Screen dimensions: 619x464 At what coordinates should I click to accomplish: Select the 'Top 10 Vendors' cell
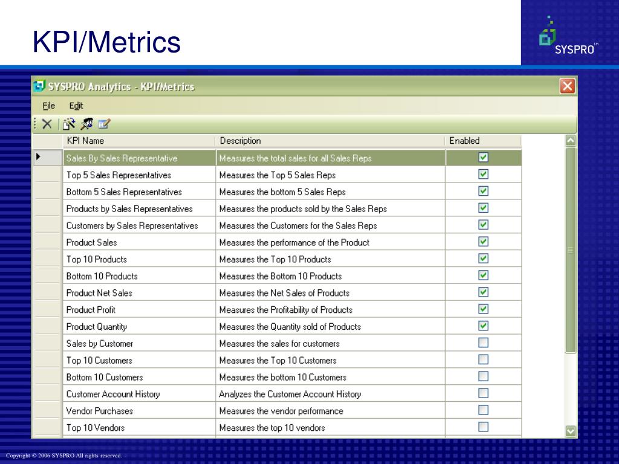pyautogui.click(x=140, y=427)
